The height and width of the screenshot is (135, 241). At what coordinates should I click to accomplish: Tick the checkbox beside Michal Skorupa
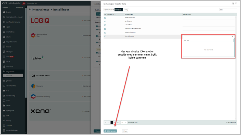pyautogui.click(x=105, y=36)
